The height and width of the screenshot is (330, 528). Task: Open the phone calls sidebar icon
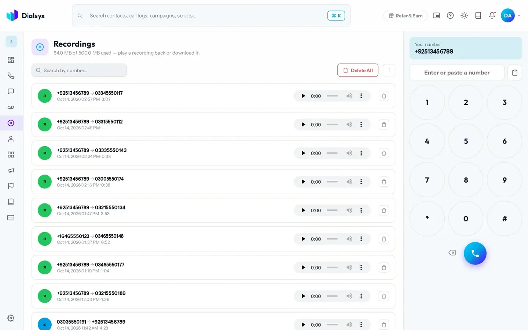[x=11, y=76]
